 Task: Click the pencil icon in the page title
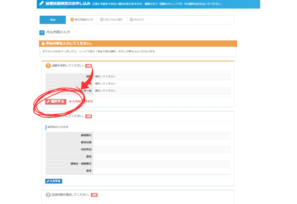click(41, 3)
